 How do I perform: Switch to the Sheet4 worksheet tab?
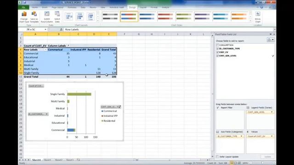36,160
